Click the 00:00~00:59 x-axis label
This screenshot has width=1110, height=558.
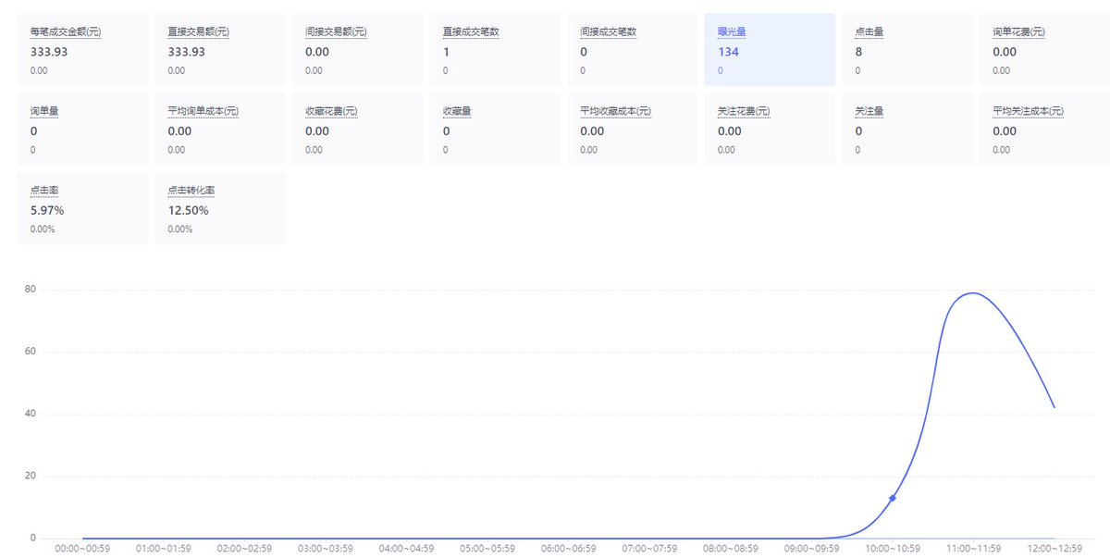tap(83, 548)
